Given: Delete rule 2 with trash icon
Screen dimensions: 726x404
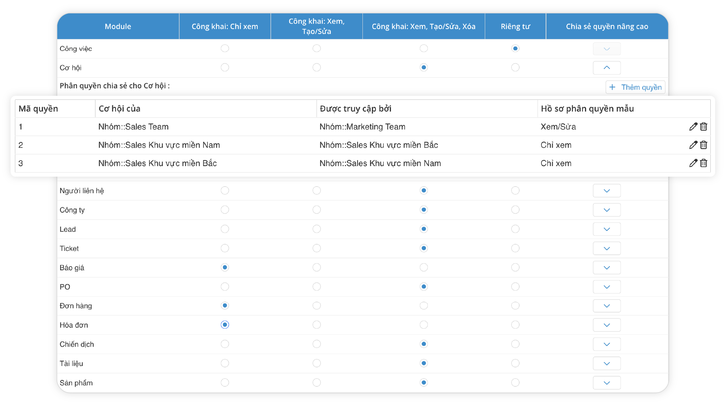Looking at the screenshot, I should pos(703,145).
